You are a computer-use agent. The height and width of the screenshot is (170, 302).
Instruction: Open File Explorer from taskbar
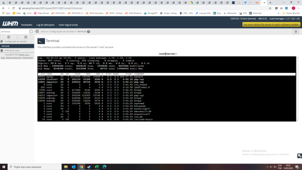click(x=66, y=167)
